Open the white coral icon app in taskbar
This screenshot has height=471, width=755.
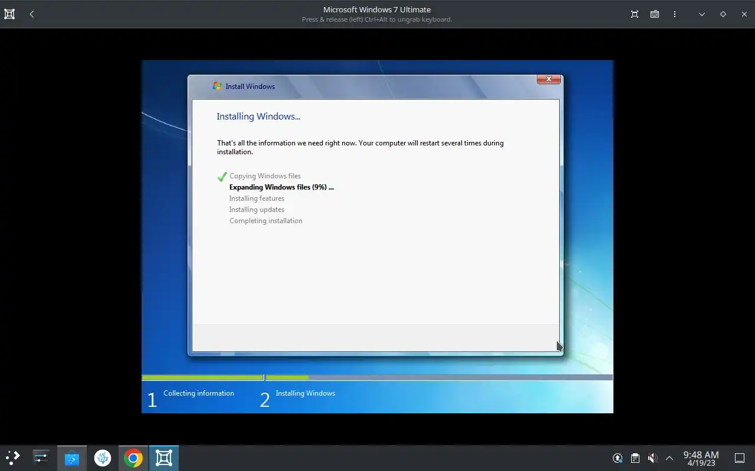pyautogui.click(x=103, y=458)
